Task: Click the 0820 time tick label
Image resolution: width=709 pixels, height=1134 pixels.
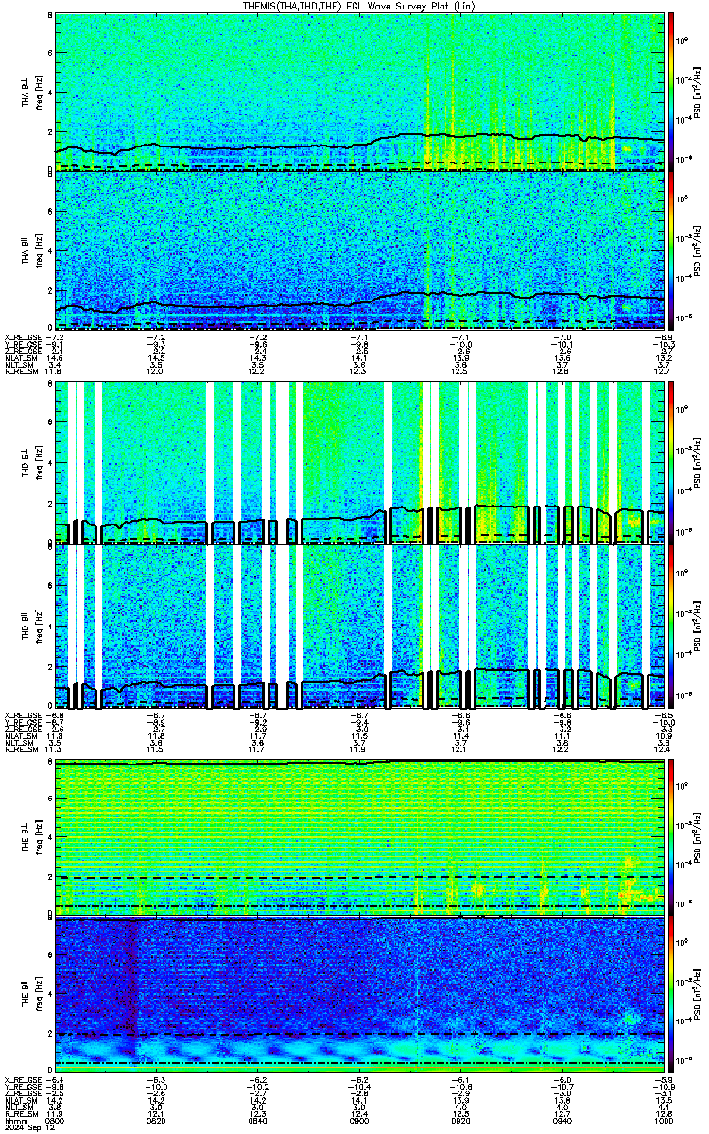Action: 156,1120
